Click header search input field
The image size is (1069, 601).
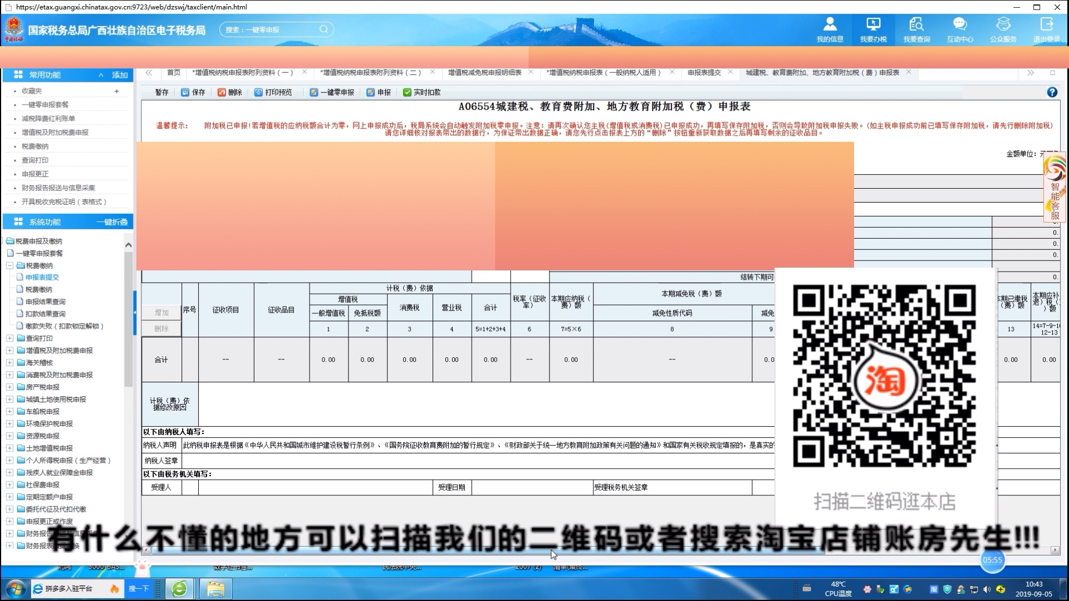pyautogui.click(x=270, y=29)
